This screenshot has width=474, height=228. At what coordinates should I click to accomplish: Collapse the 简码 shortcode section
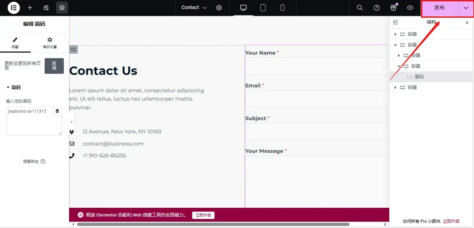[x=14, y=87]
